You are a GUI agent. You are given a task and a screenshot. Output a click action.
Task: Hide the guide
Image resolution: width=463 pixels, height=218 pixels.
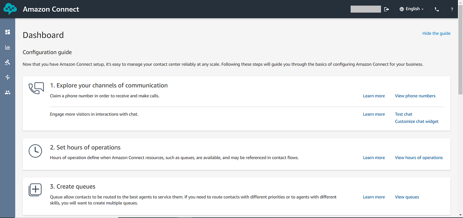(x=436, y=33)
